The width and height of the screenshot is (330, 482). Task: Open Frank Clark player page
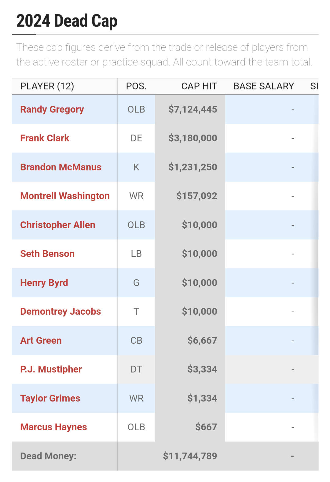pos(45,138)
